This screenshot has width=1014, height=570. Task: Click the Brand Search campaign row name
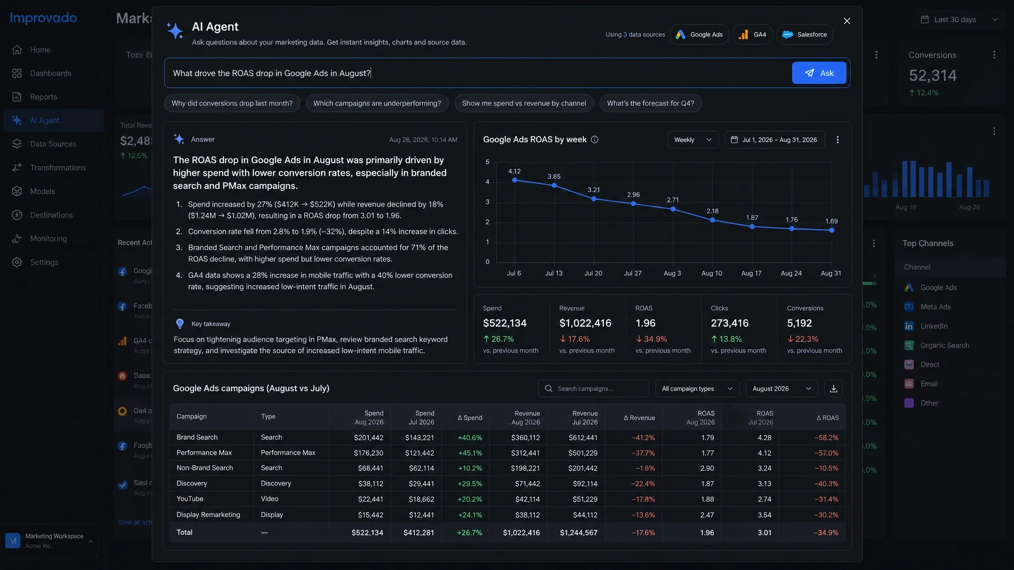(197, 437)
